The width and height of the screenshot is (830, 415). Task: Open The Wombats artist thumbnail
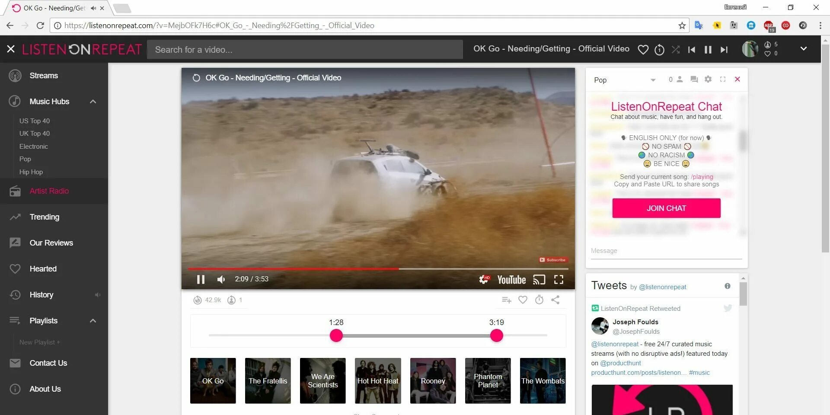[x=543, y=381]
